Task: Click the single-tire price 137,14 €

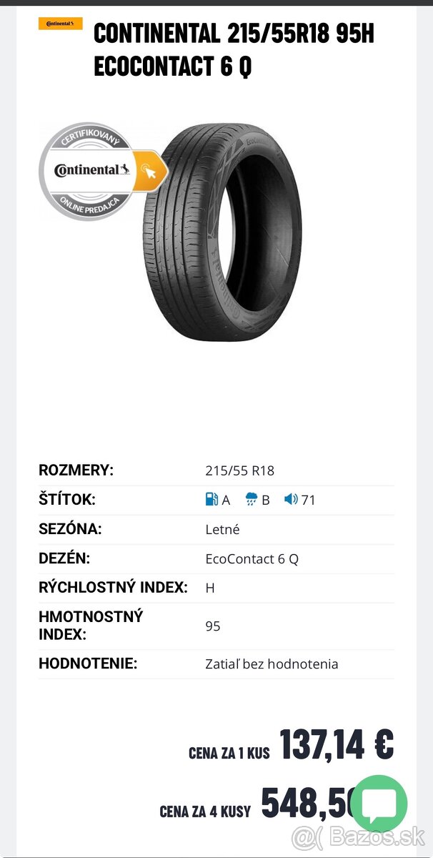Action: pyautogui.click(x=334, y=744)
